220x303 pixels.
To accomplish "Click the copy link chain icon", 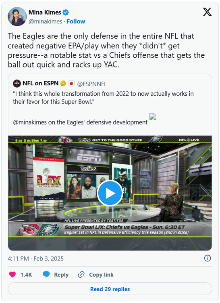I will coord(81,275).
